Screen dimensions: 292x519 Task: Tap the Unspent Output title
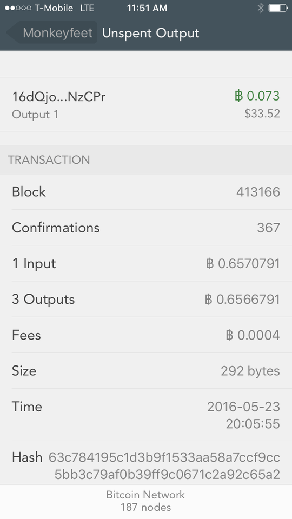(x=151, y=33)
